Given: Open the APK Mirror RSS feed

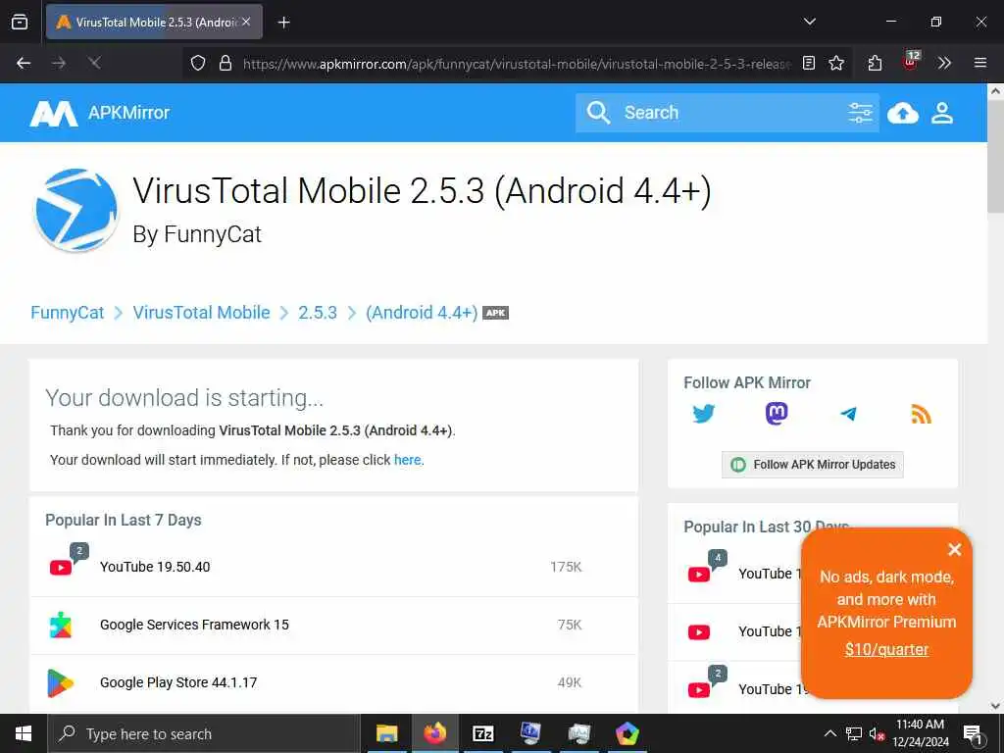Looking at the screenshot, I should coord(921,414).
